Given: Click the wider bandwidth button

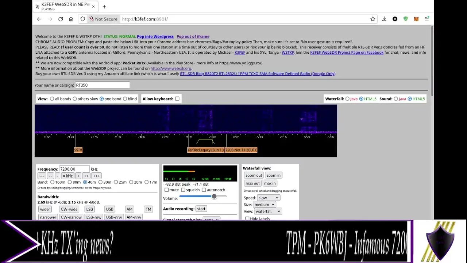Looking at the screenshot, I should [x=45, y=209].
